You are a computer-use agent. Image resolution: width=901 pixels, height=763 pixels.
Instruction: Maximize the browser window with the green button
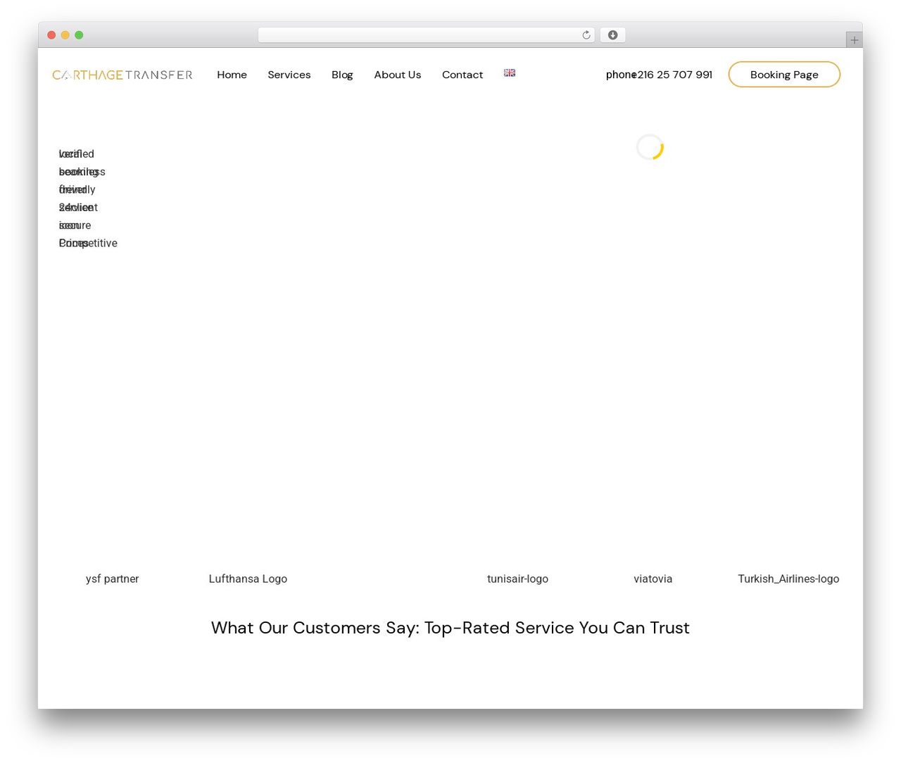click(x=79, y=35)
